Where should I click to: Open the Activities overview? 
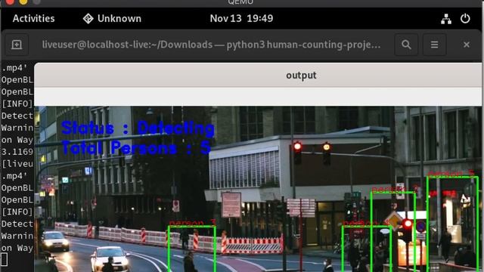(33, 18)
